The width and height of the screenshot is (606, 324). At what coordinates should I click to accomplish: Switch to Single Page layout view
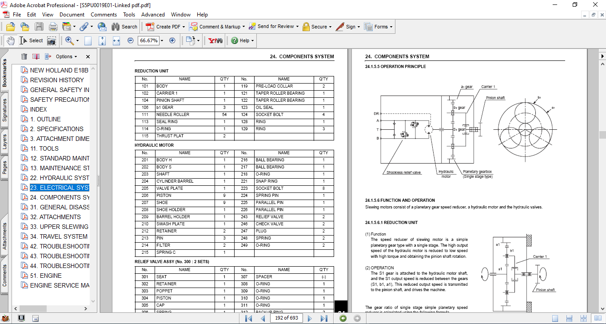[555, 318]
